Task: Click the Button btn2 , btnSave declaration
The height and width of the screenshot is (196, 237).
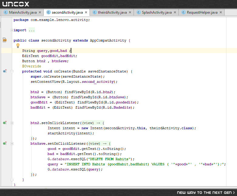Action: pos(45,61)
